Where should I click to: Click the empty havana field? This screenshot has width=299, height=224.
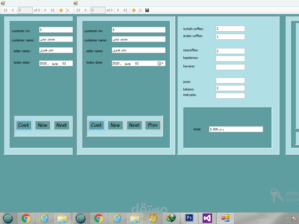(230, 67)
